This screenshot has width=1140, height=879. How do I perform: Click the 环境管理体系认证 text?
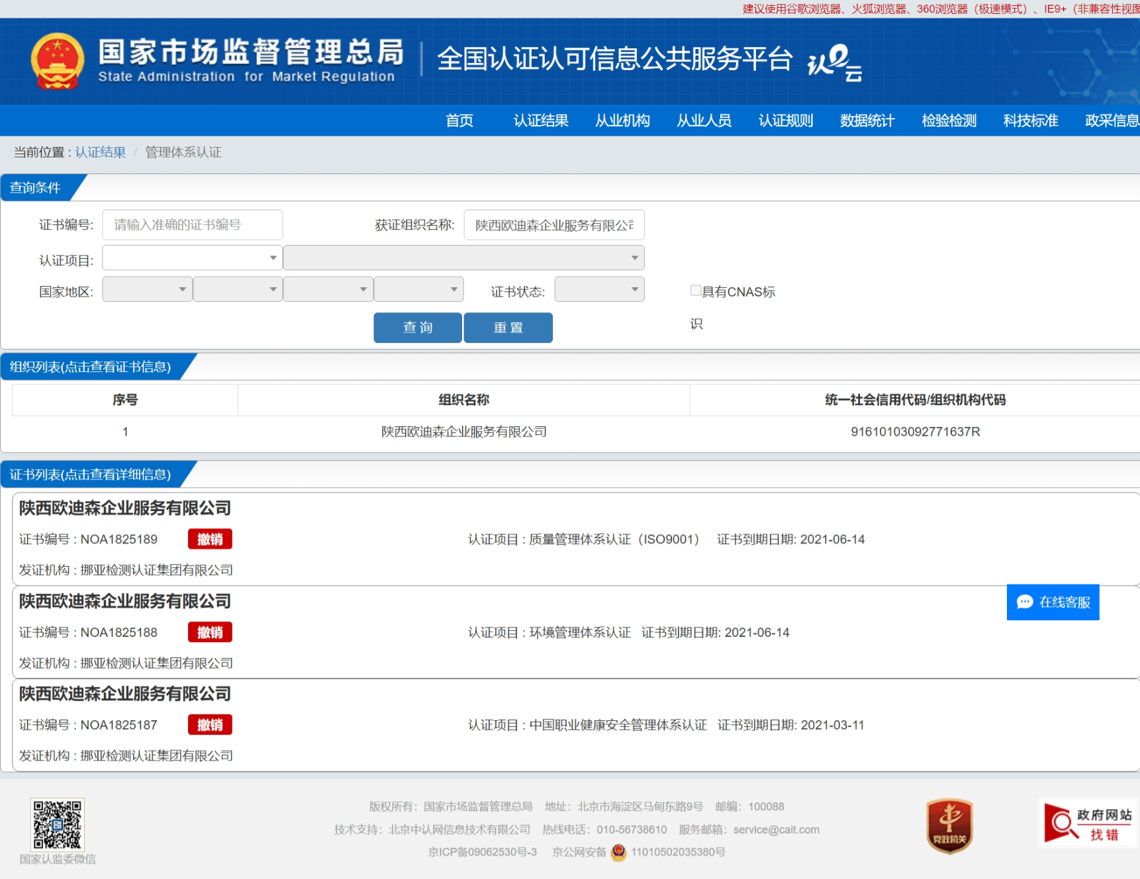580,633
